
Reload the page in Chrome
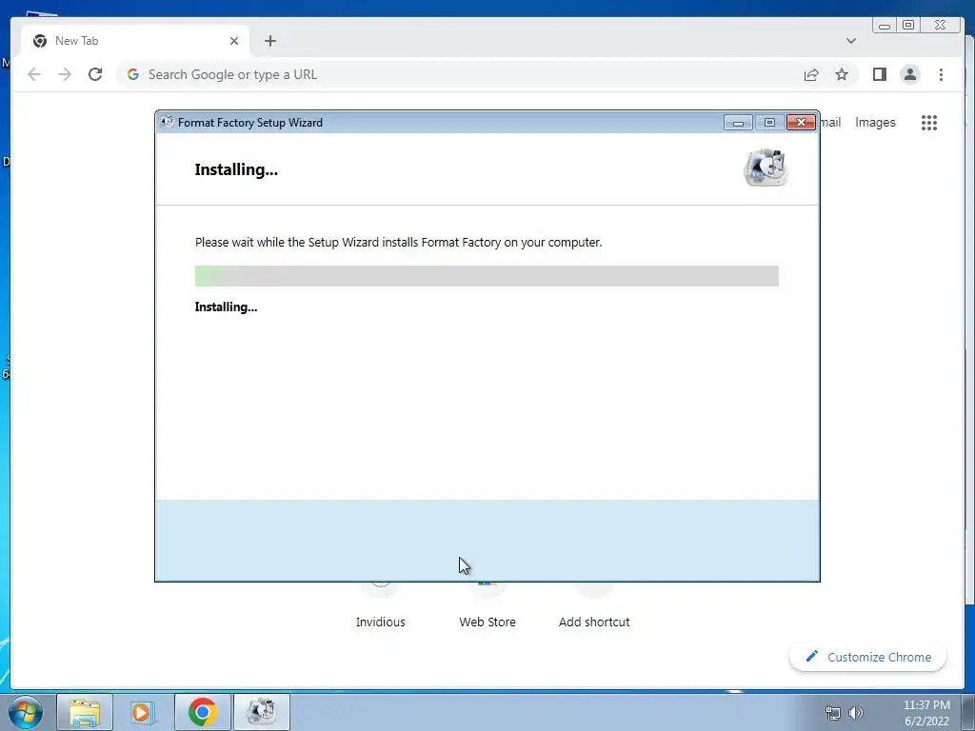tap(95, 74)
